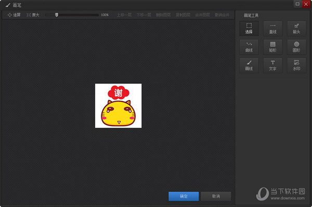Activate the 曲线 curve tool

pyautogui.click(x=249, y=47)
